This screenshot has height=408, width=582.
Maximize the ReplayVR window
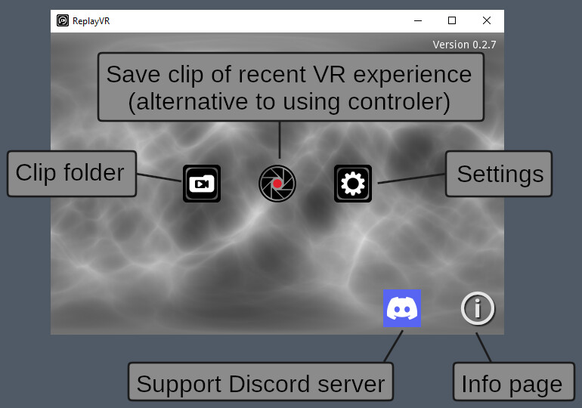[452, 20]
